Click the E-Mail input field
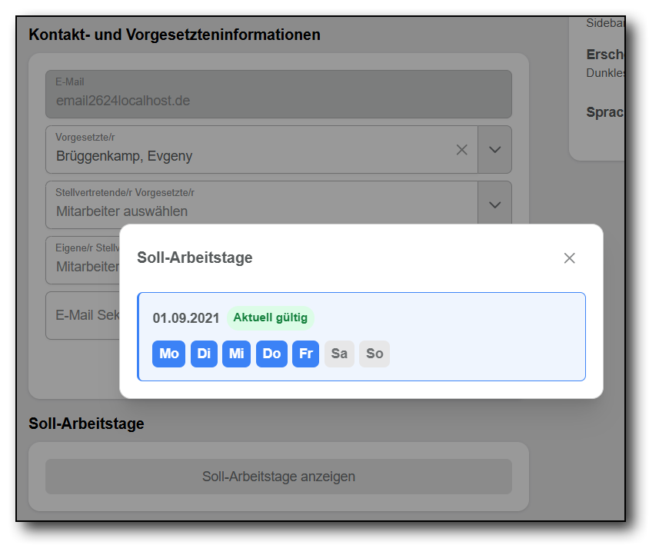649x545 pixels. coord(278,95)
